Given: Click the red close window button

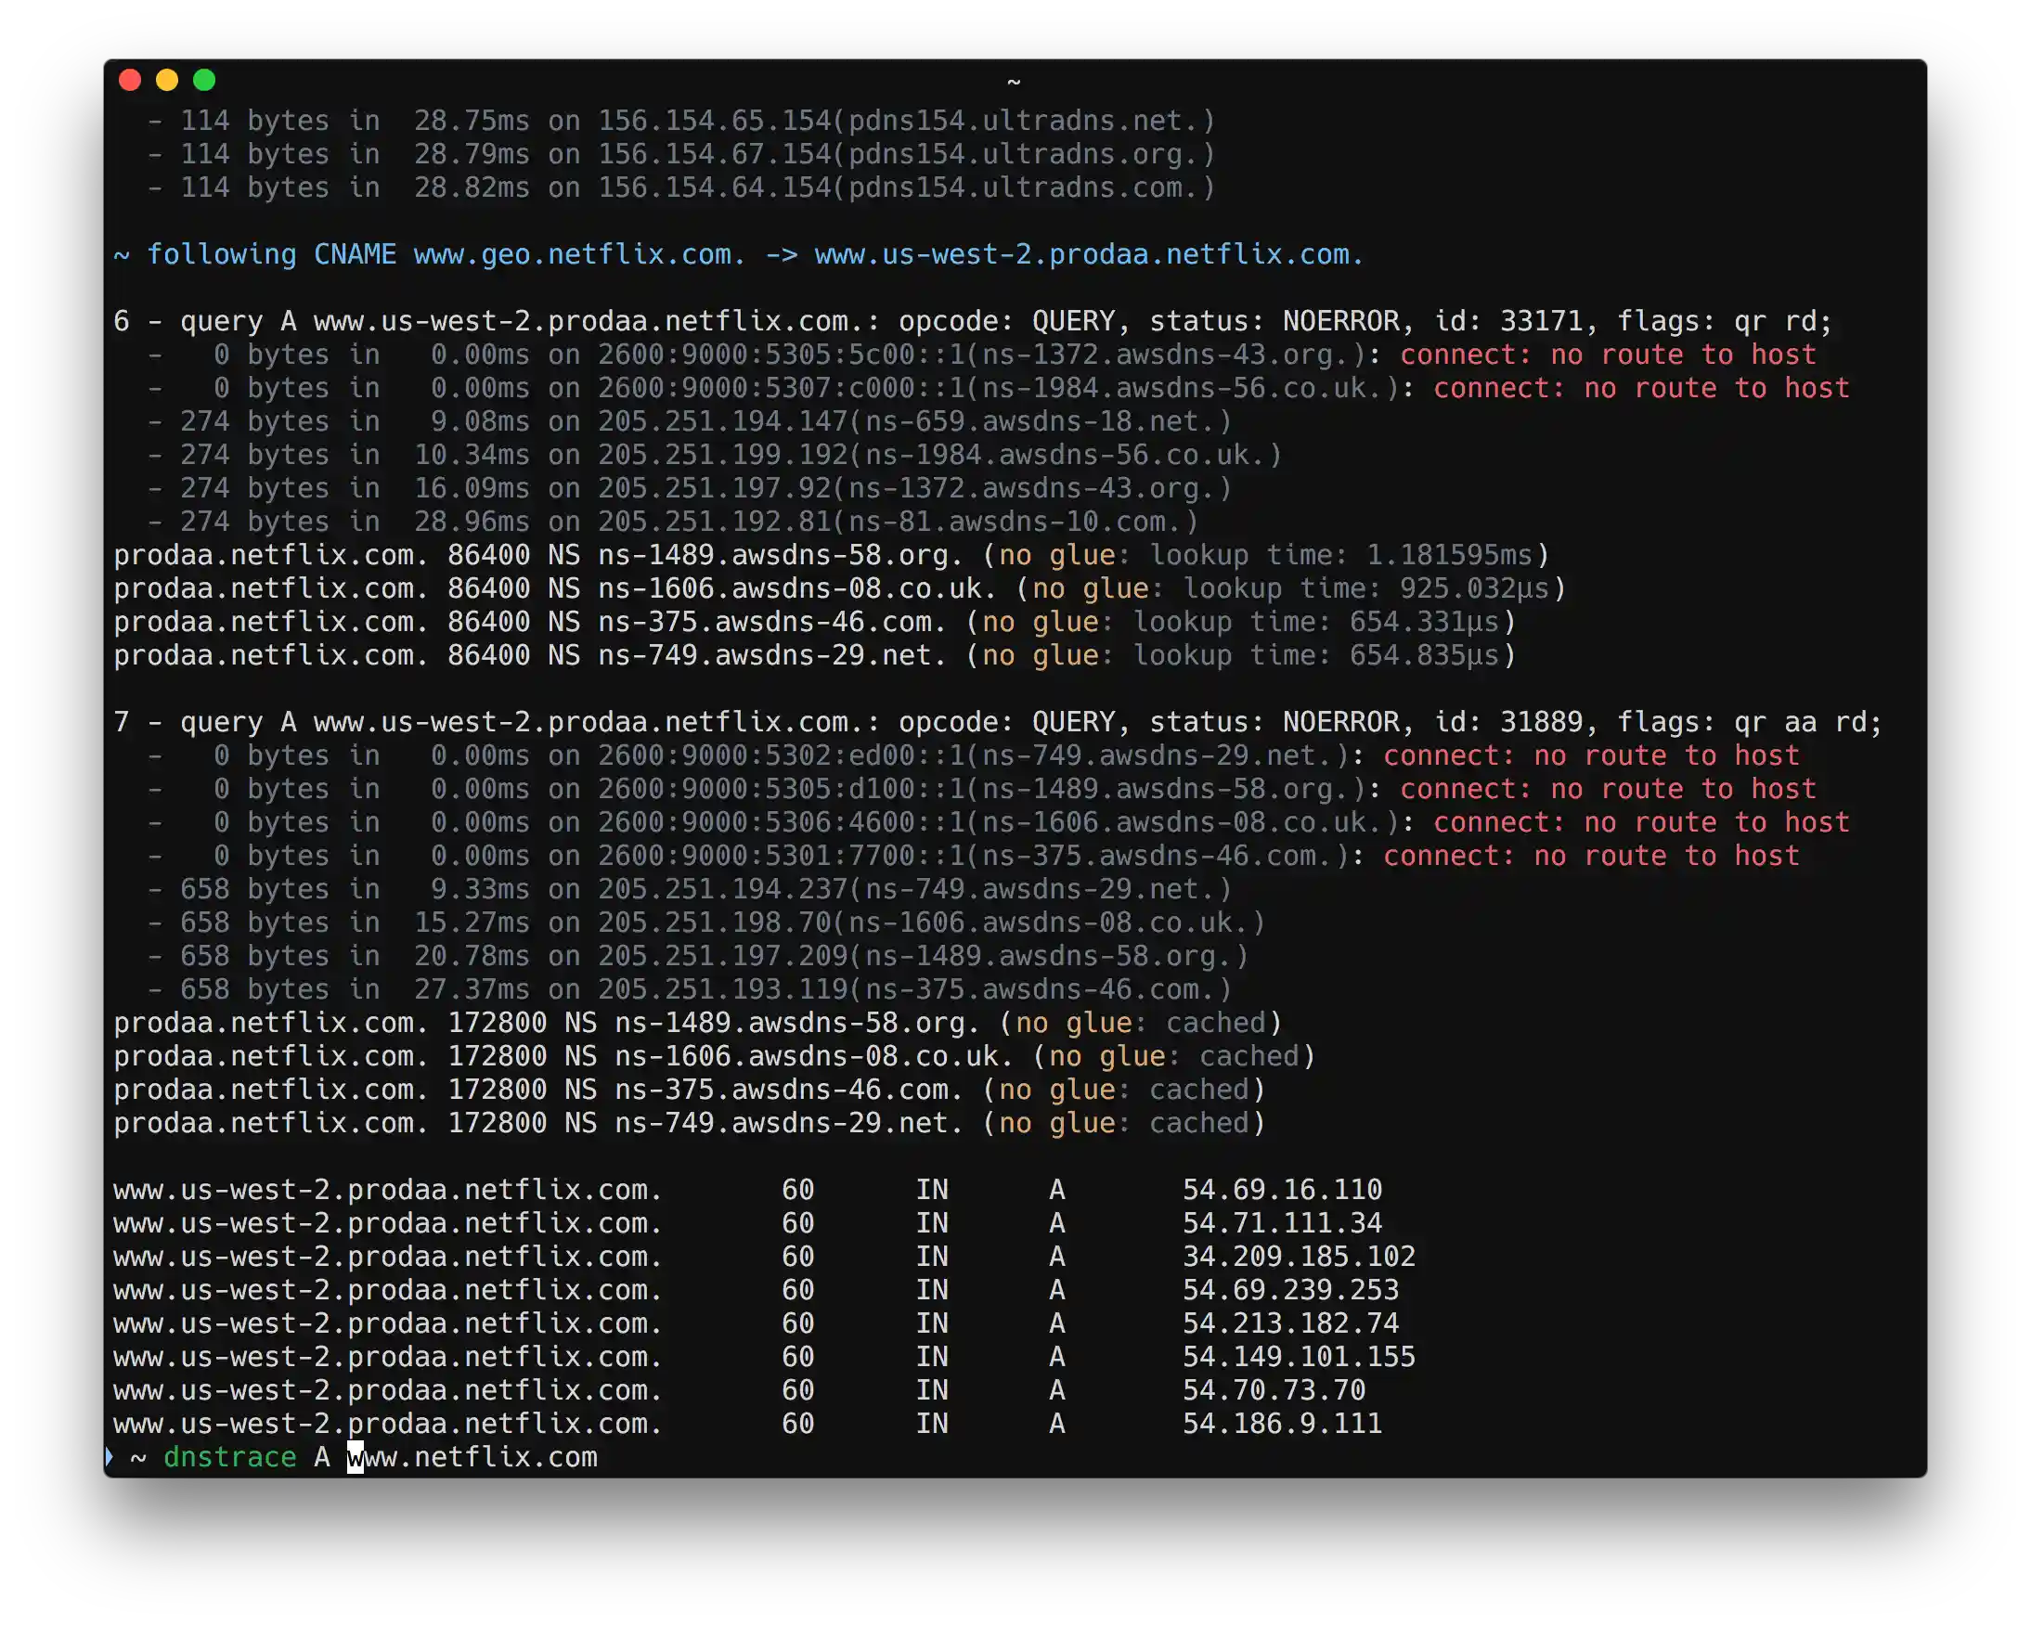Looking at the screenshot, I should [x=130, y=80].
